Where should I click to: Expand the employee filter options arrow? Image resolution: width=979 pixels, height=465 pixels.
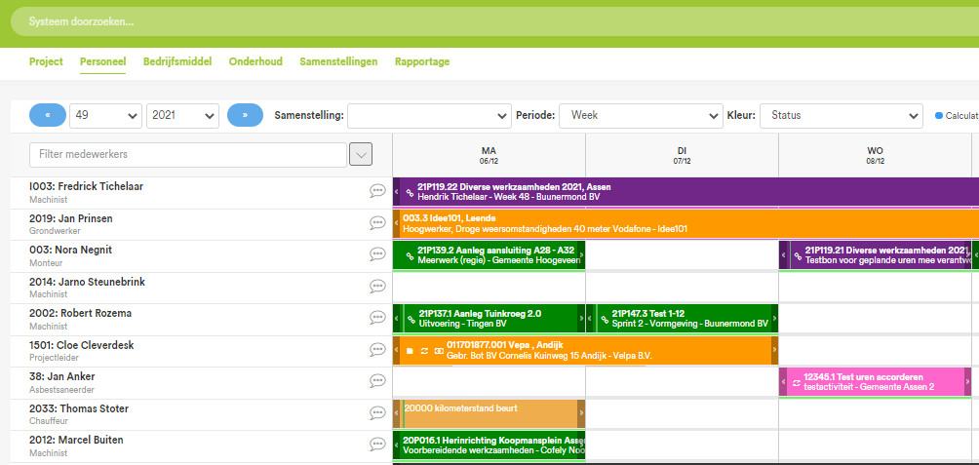click(x=361, y=154)
